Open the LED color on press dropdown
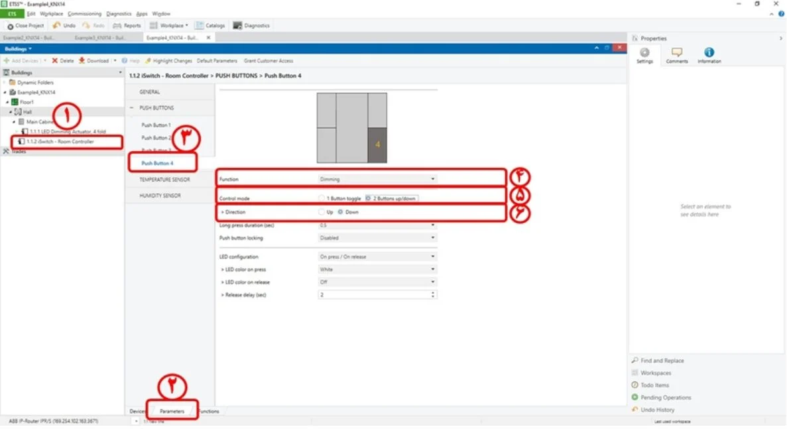The image size is (787, 429). click(x=377, y=269)
